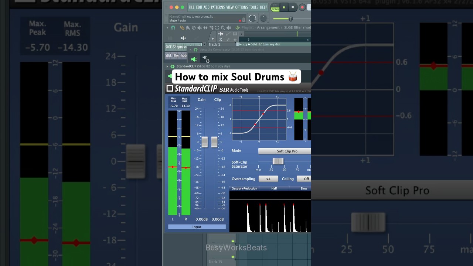Change the Half display range selector
The height and width of the screenshot is (266, 473).
click(274, 188)
